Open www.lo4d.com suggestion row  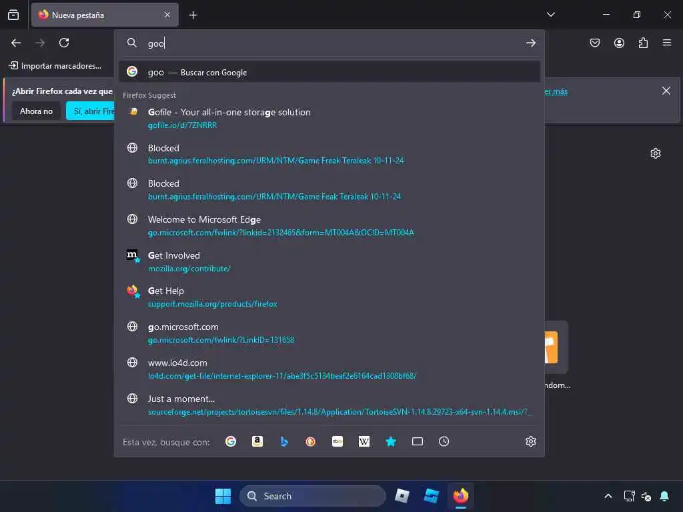[329, 369]
